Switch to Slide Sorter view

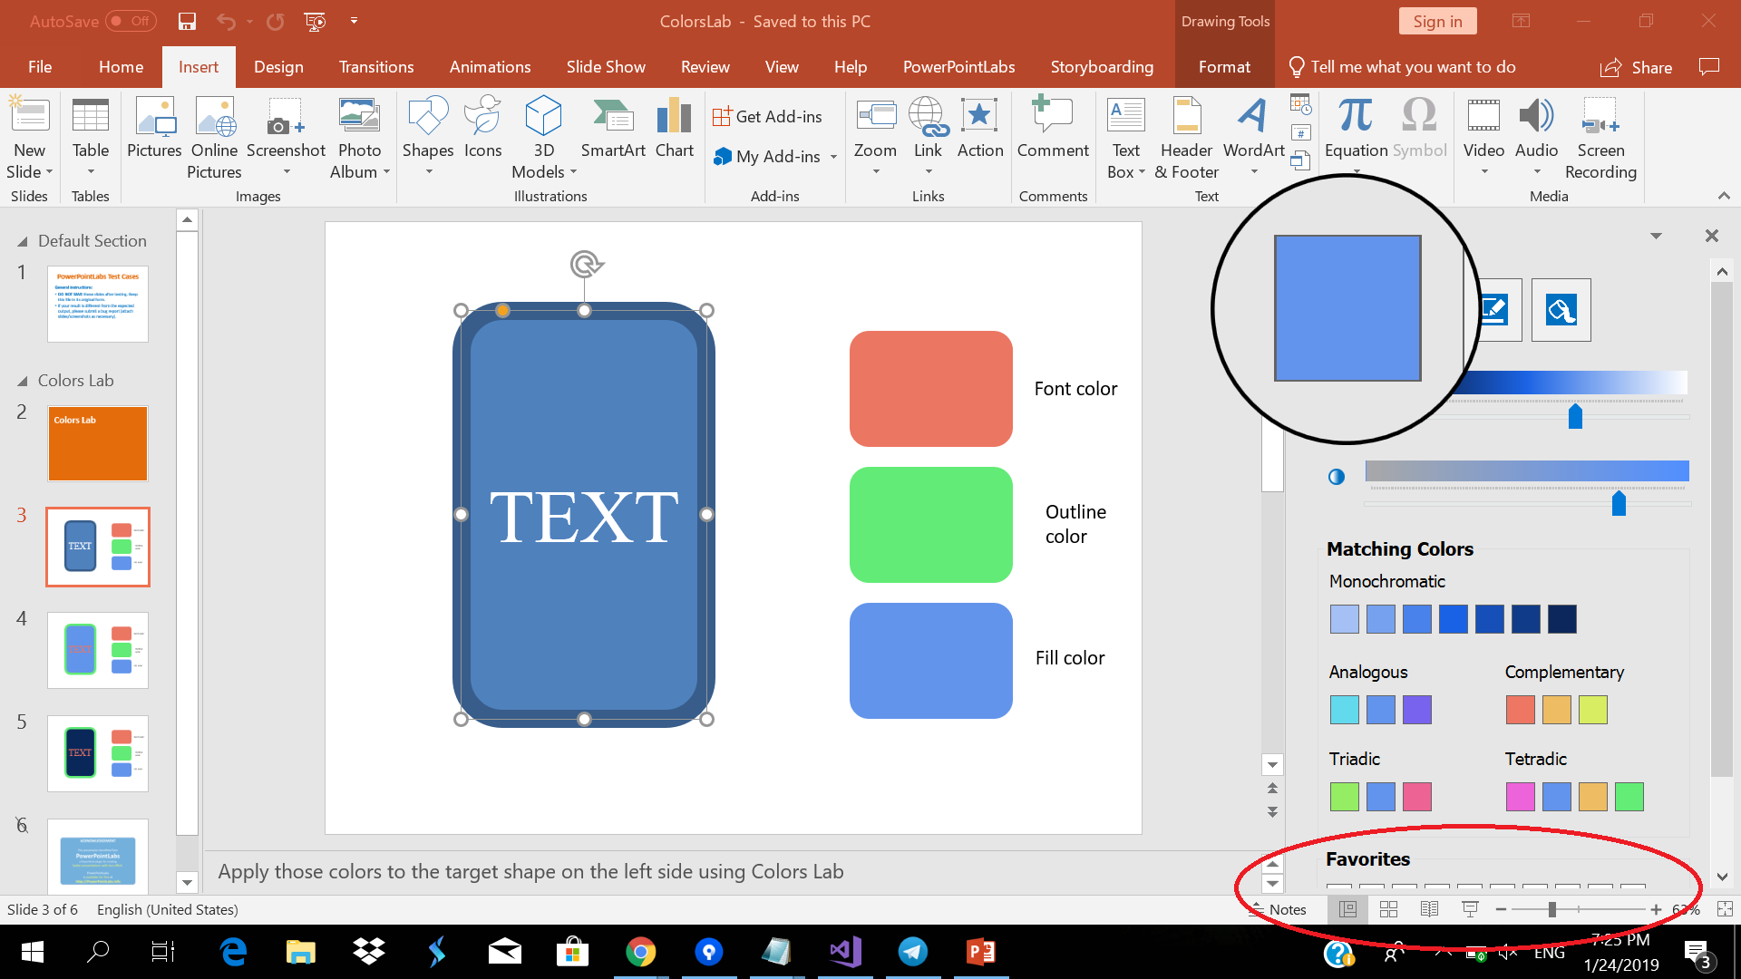(x=1388, y=909)
